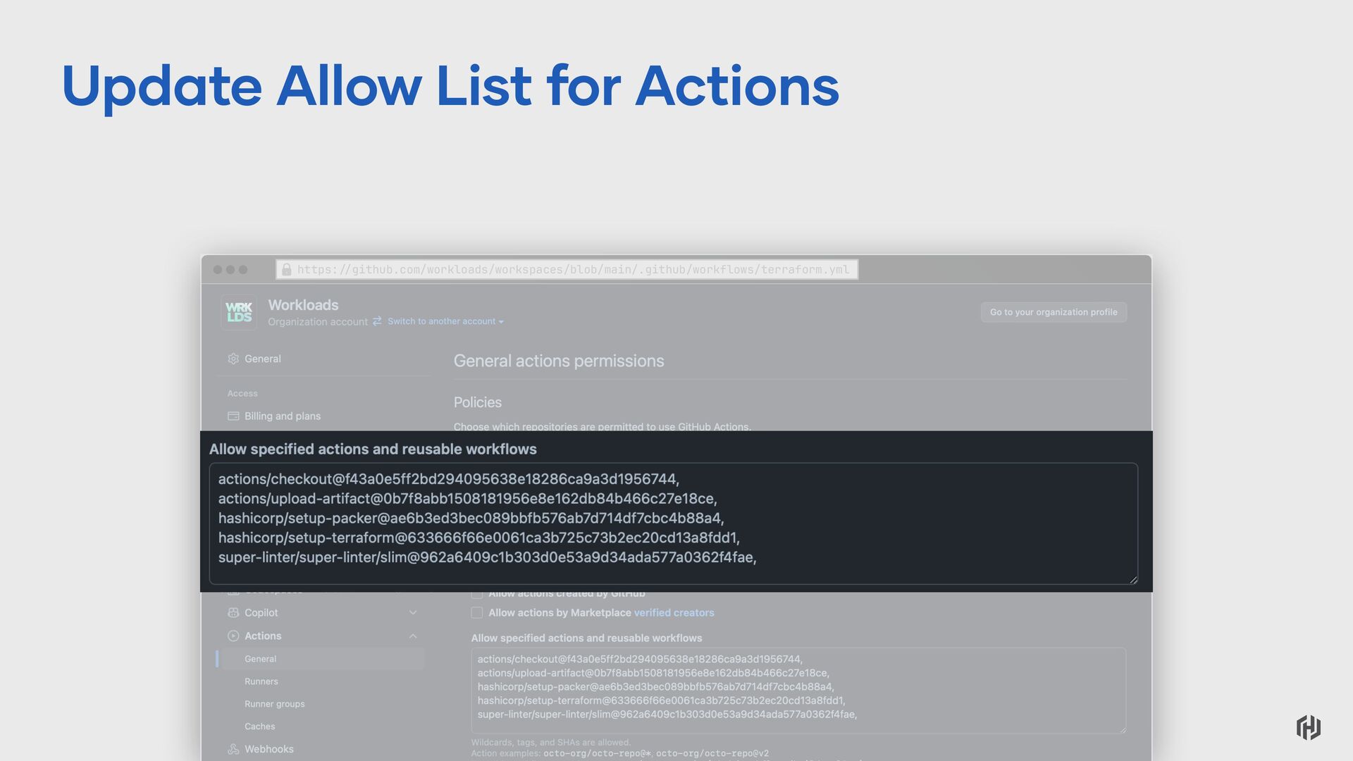1353x761 pixels.
Task: Click inside highlighted allow-list text area
Action: pyautogui.click(x=674, y=524)
